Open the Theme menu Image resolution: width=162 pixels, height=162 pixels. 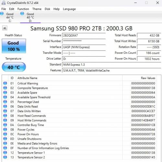pos(37,9)
